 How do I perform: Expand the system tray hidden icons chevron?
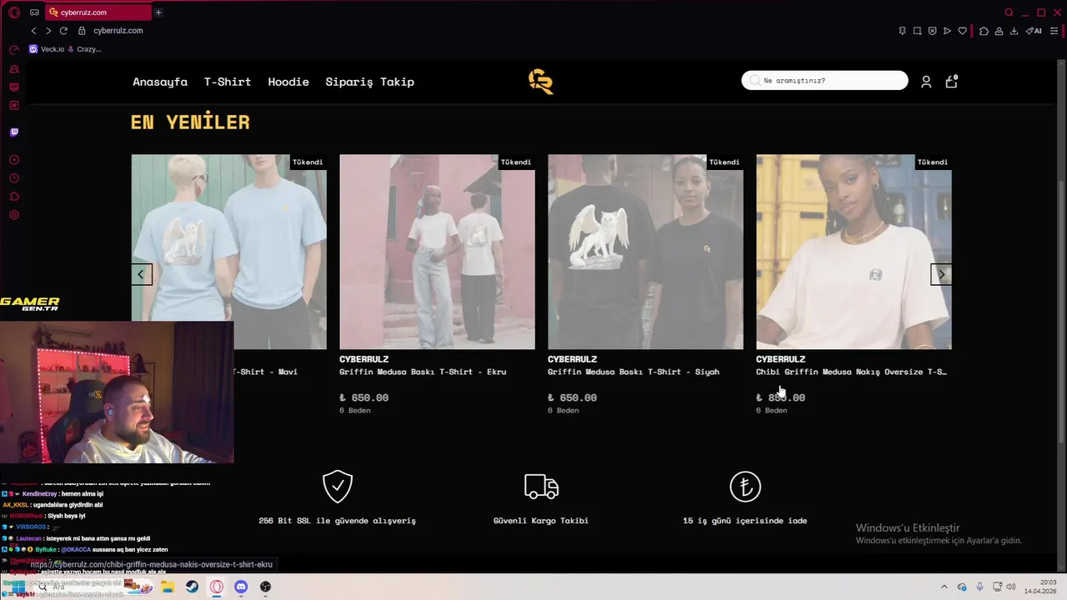[x=944, y=587]
